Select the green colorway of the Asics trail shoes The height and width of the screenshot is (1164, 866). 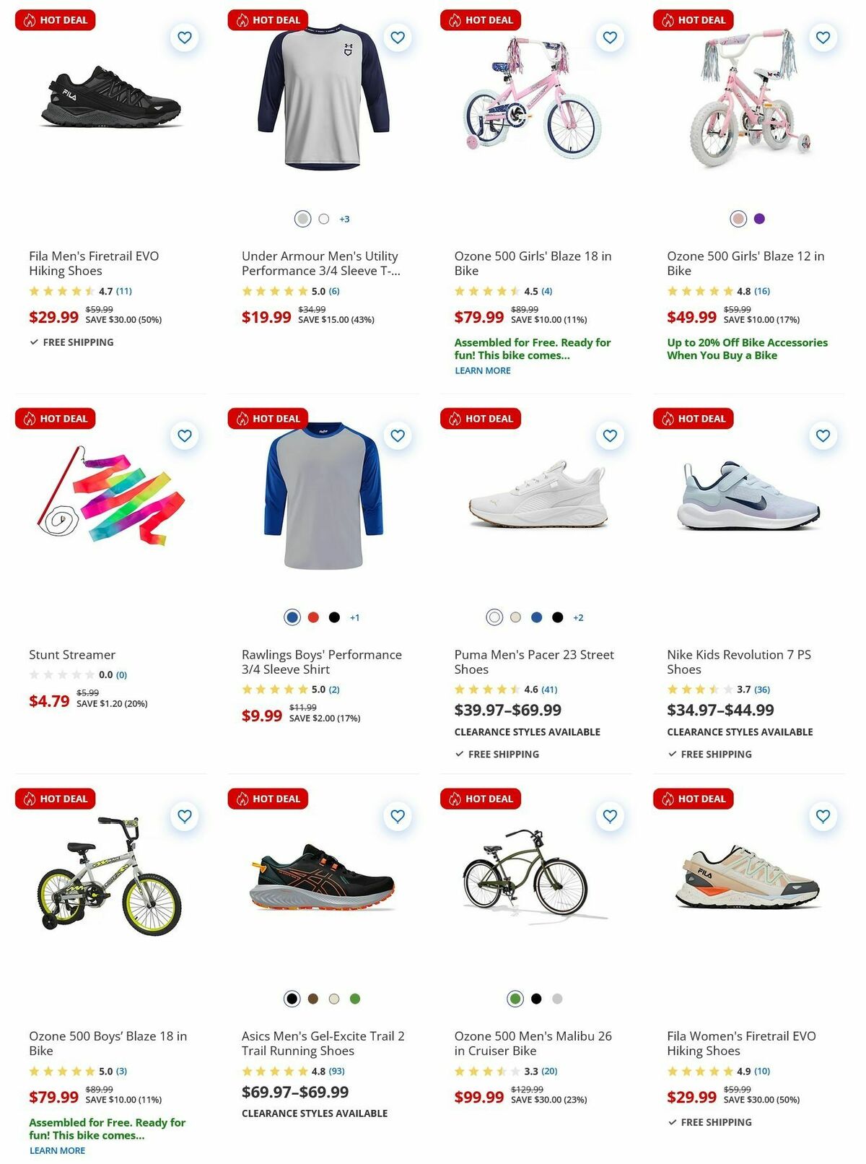coord(354,999)
